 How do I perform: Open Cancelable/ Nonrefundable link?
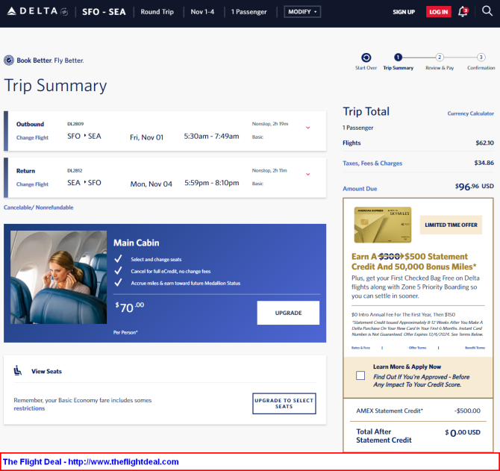[39, 208]
